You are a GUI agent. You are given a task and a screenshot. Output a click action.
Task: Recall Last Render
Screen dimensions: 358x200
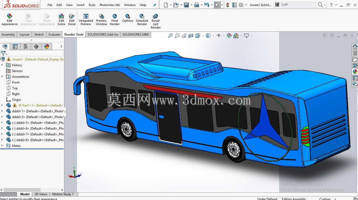156,21
